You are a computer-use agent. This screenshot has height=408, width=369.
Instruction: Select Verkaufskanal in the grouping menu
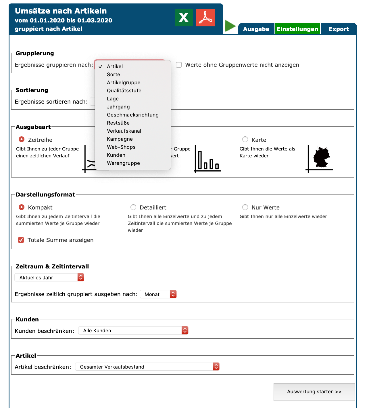tap(124, 131)
